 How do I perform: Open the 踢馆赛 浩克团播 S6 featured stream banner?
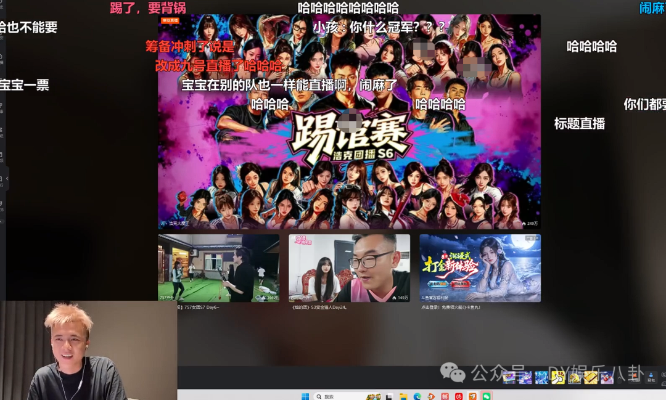(x=349, y=122)
